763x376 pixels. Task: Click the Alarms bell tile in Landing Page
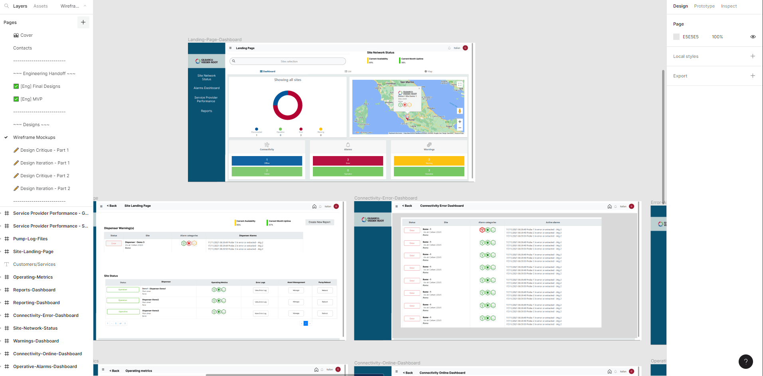click(348, 145)
